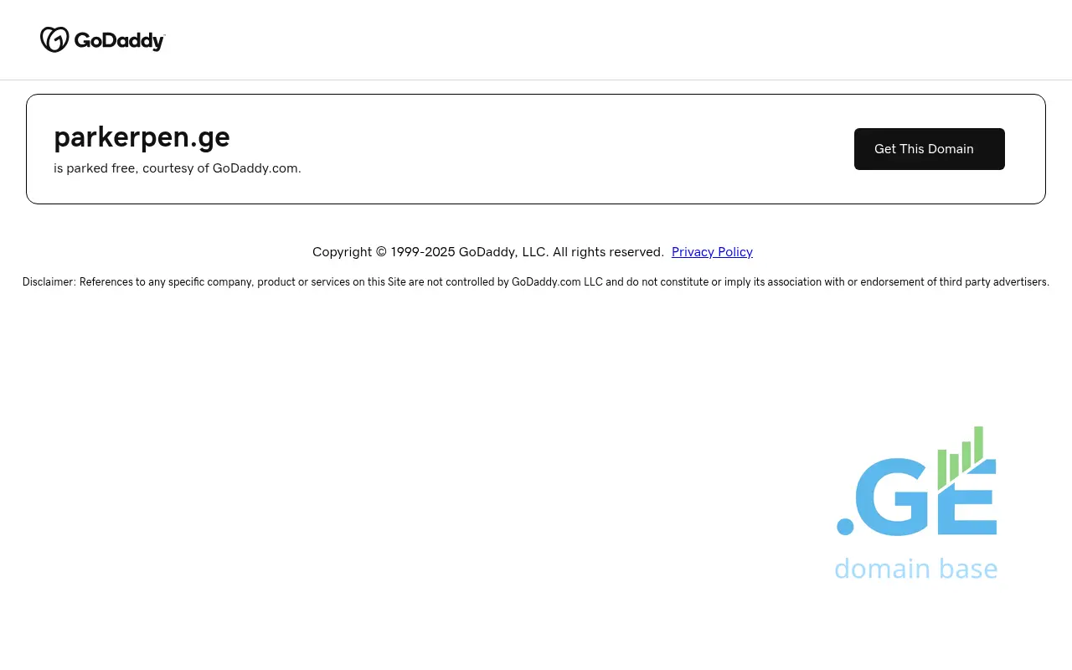This screenshot has width=1072, height=670.
Task: Click the GoDaddy heart-shaped logo icon
Action: (x=54, y=39)
